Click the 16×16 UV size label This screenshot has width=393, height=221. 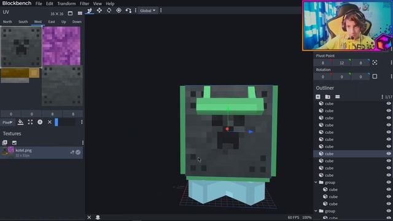57,14
